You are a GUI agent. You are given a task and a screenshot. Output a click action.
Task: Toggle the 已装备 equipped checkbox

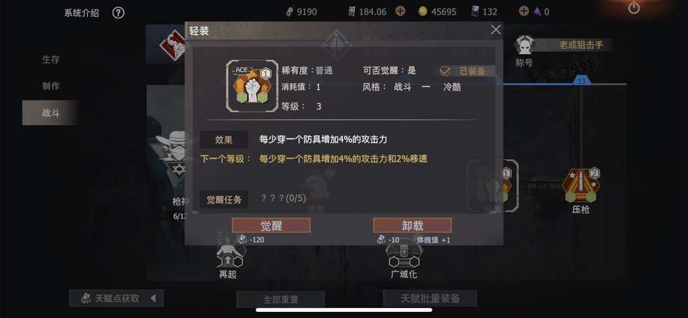(x=445, y=71)
